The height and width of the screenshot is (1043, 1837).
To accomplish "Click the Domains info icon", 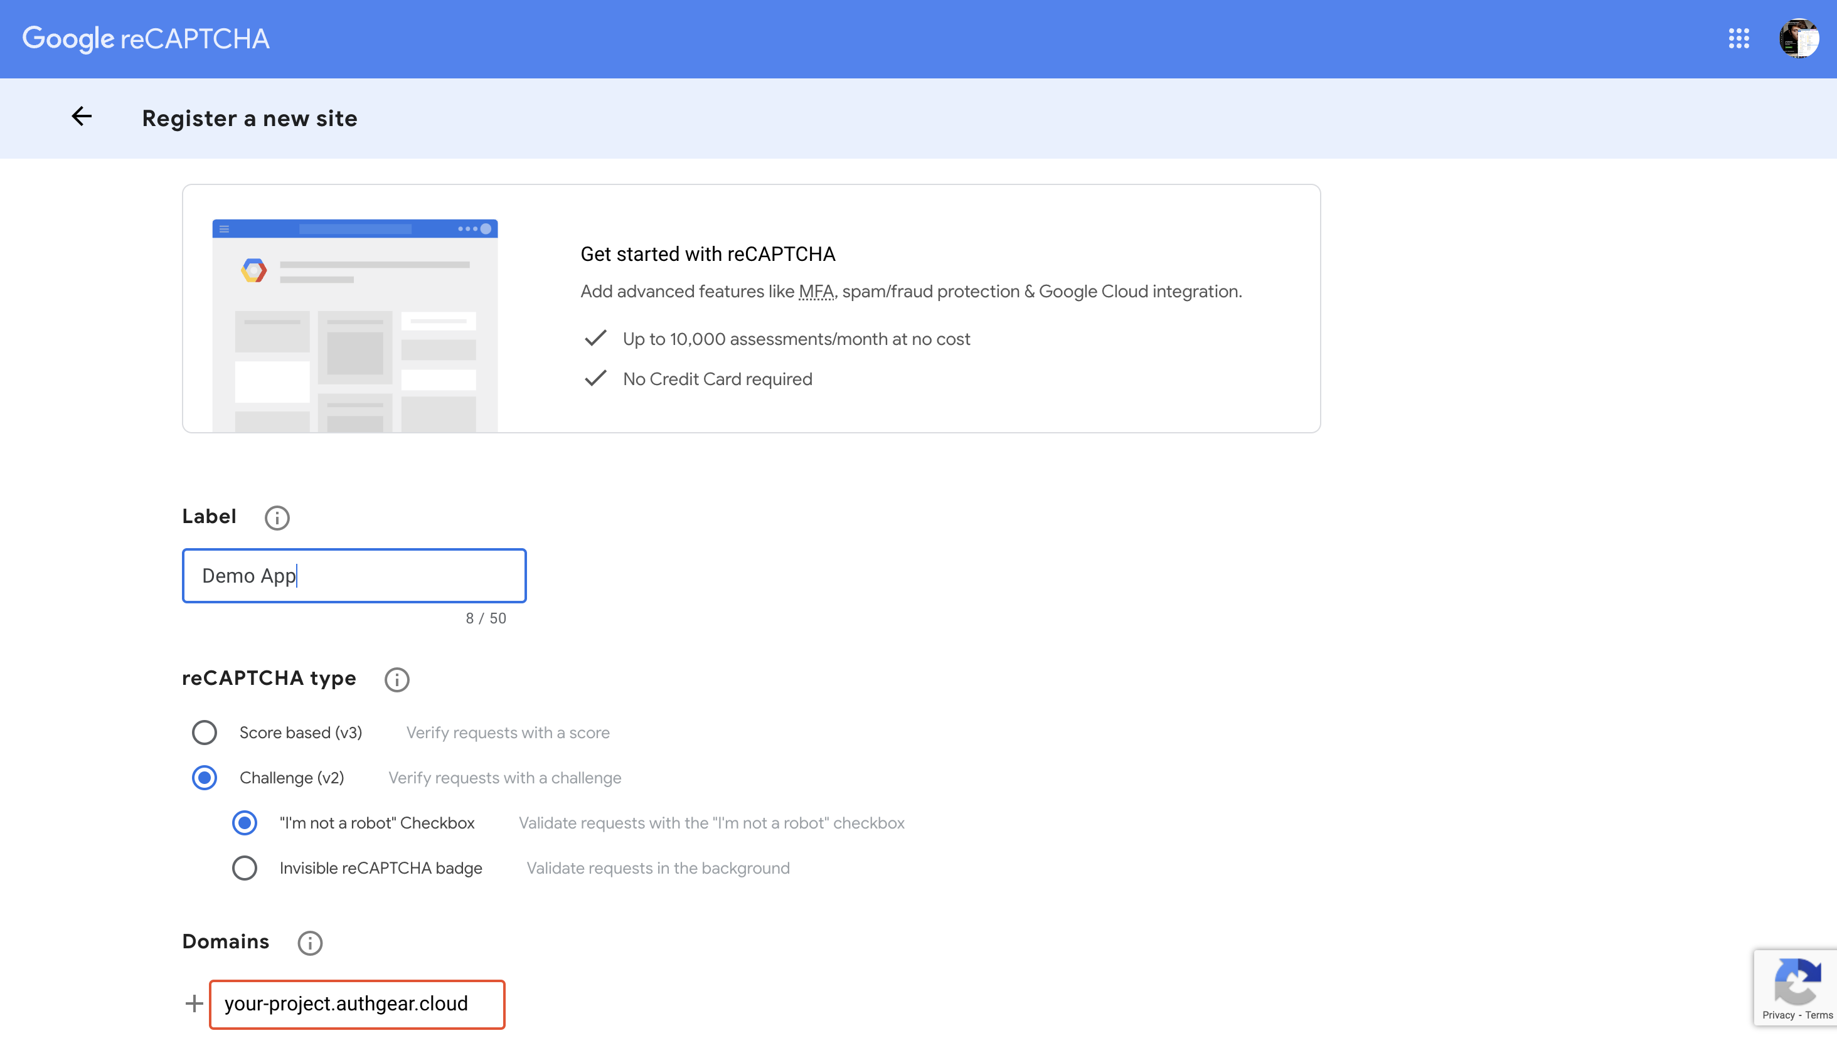I will point(309,943).
